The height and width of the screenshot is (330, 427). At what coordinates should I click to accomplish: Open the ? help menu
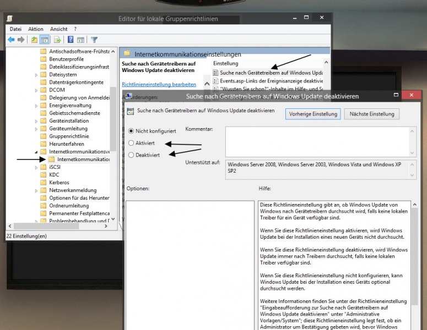[x=75, y=29]
